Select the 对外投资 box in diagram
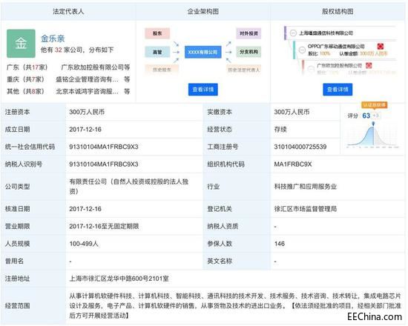This screenshot has height=326, width=408. pyautogui.click(x=249, y=33)
